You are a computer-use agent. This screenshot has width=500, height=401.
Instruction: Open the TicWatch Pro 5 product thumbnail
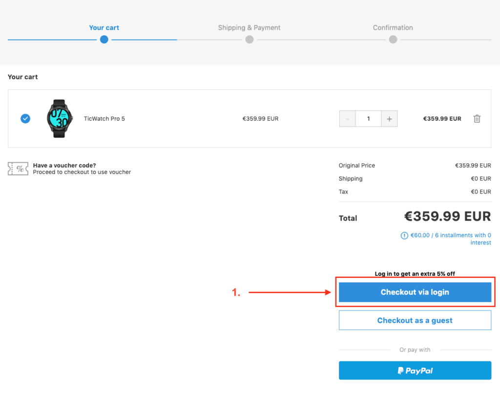pyautogui.click(x=60, y=118)
